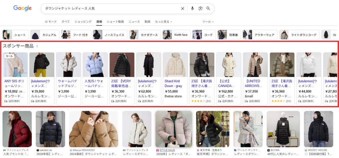Open sponsored products three-dot menu
The image size is (339, 158).
(37, 46)
